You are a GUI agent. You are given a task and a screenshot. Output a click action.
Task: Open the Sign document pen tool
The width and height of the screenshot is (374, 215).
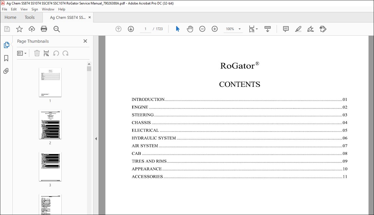[311, 29]
